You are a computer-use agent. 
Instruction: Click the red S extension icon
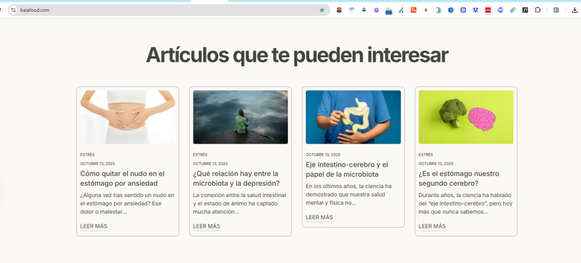click(339, 10)
